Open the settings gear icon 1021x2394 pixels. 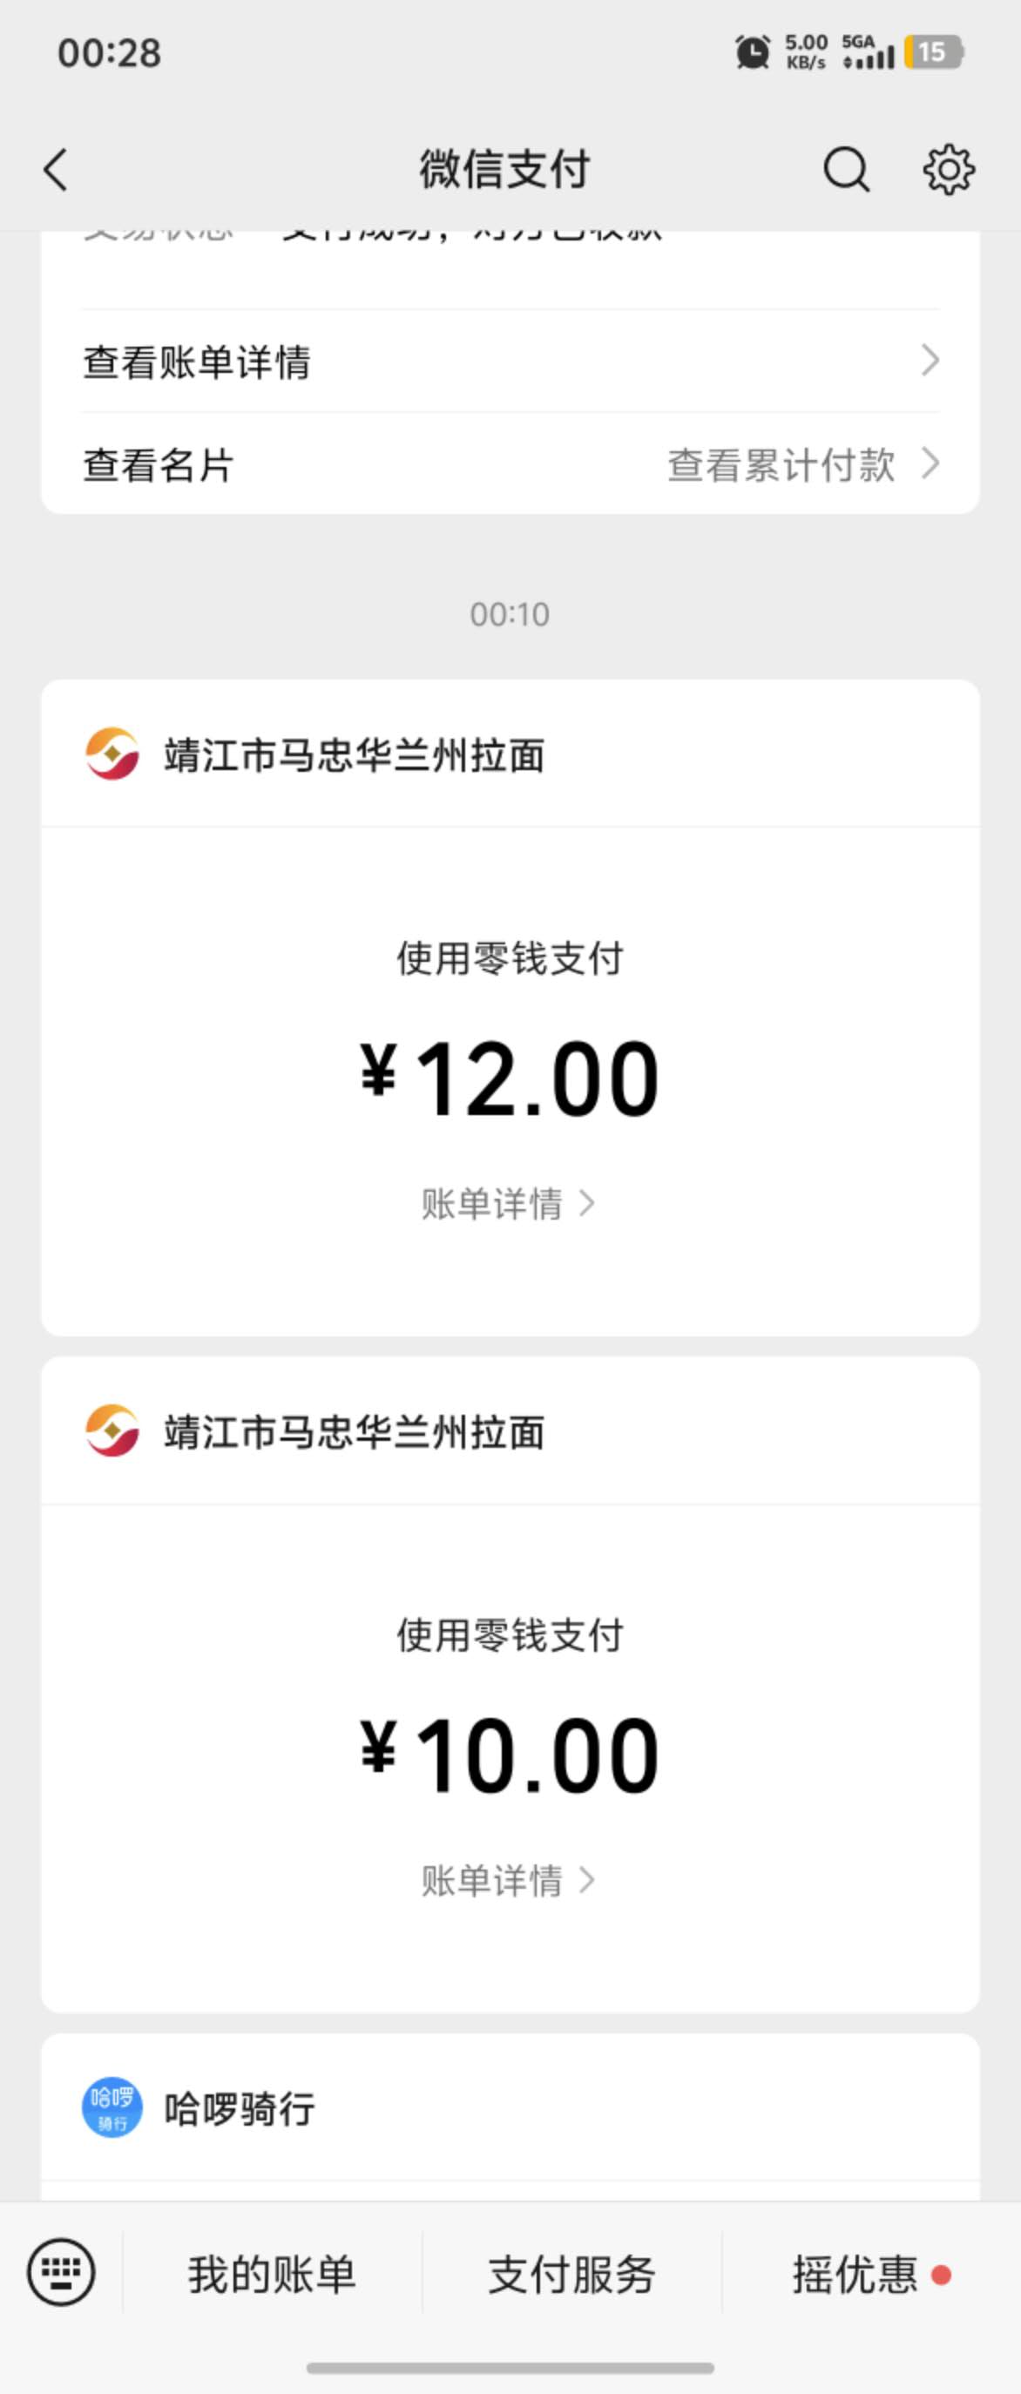coord(949,169)
